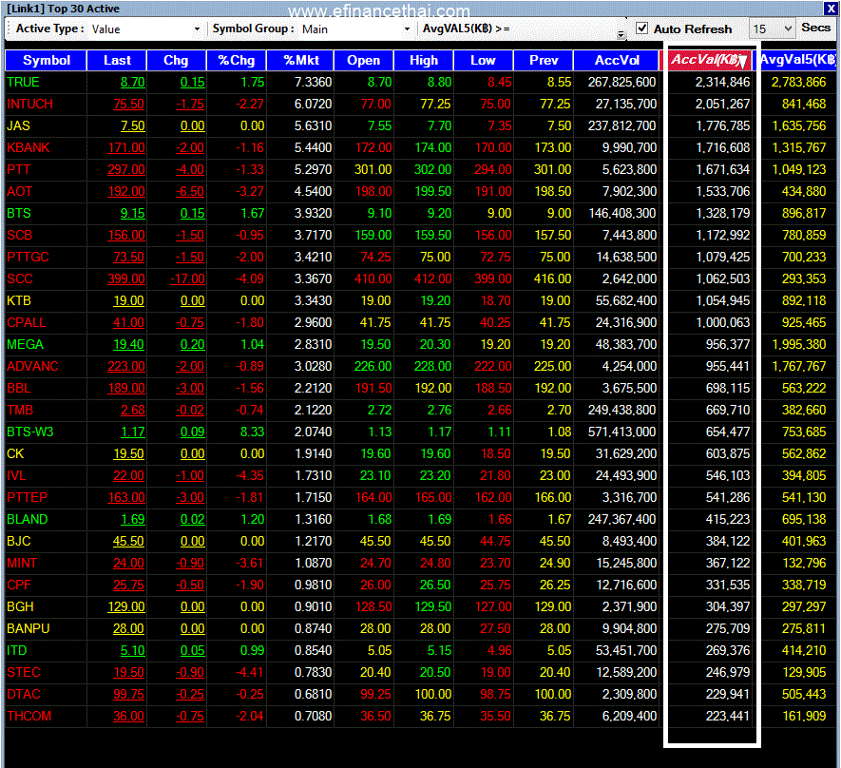The width and height of the screenshot is (841, 768).
Task: Select the CPALL symbol
Action: pos(27,322)
